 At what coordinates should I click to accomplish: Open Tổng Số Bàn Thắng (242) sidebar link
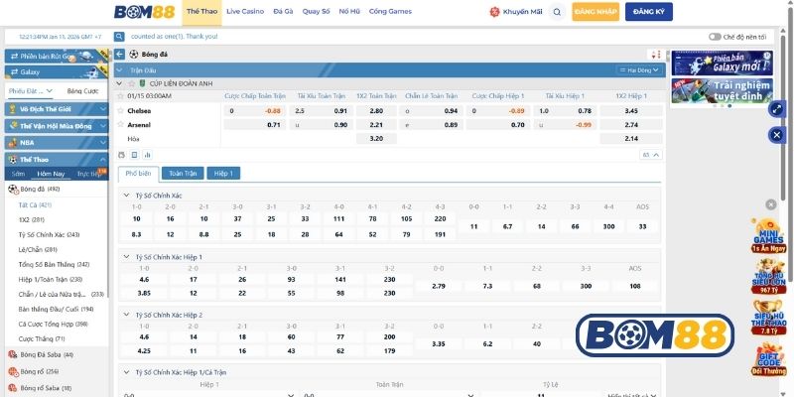click(x=54, y=264)
